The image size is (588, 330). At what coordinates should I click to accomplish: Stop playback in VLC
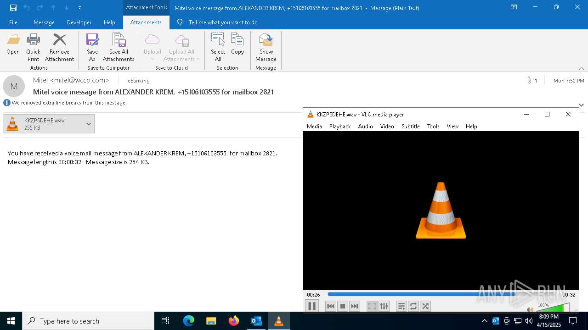coord(343,306)
